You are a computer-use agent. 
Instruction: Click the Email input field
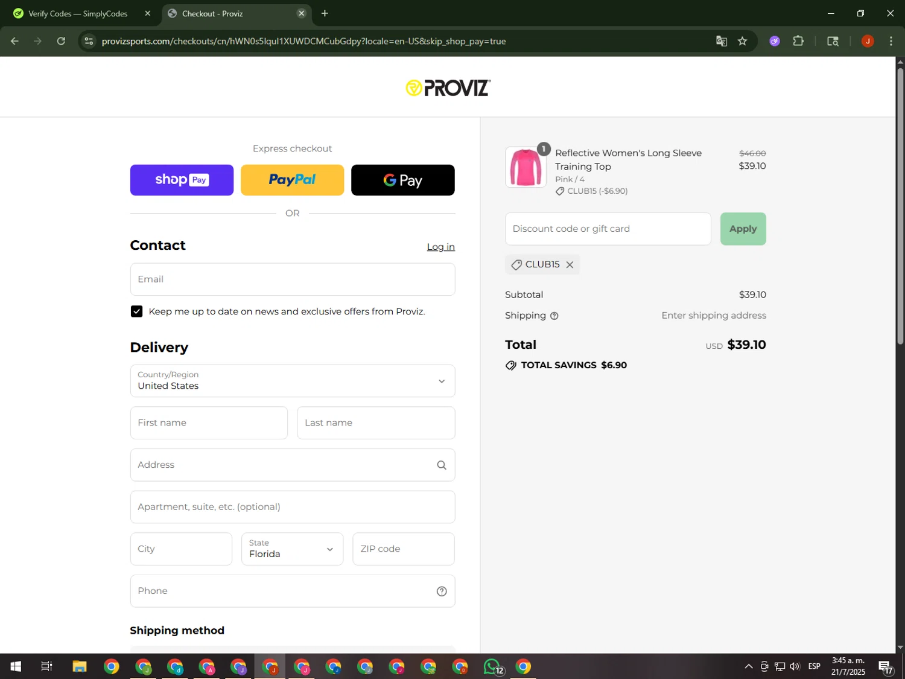coord(293,279)
